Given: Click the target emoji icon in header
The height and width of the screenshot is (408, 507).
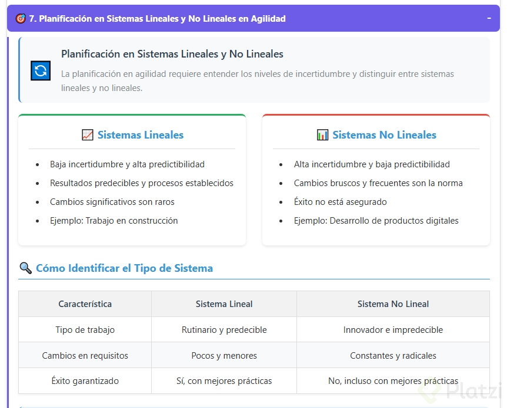Looking at the screenshot, I should [x=21, y=19].
